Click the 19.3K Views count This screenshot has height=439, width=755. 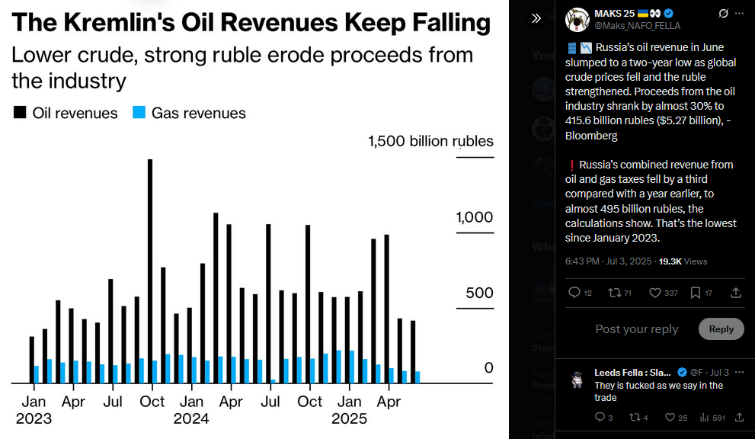[683, 261]
